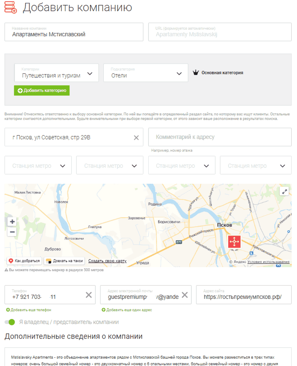The height and width of the screenshot is (366, 297).
Task: Clear the phone number field
Action: pyautogui.click(x=89, y=295)
